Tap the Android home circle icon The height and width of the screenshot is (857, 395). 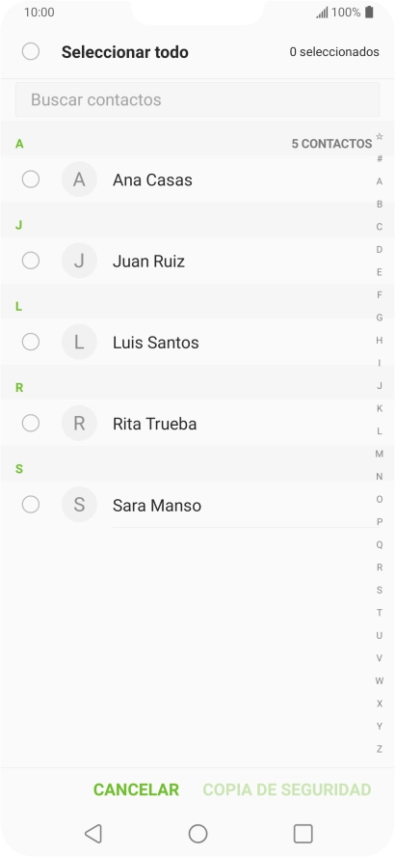pyautogui.click(x=197, y=834)
